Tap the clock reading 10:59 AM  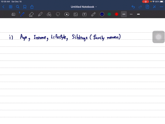(x=5, y=2)
